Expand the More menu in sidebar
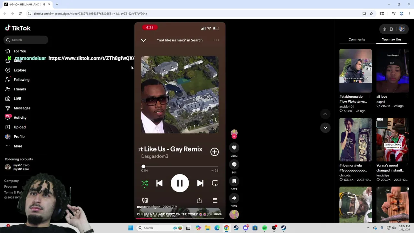 click(18, 146)
